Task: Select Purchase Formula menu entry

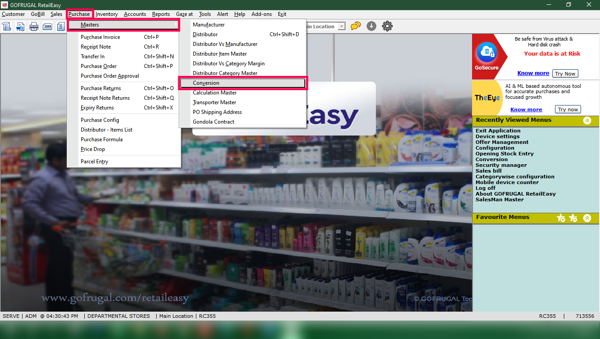Action: tap(124, 139)
